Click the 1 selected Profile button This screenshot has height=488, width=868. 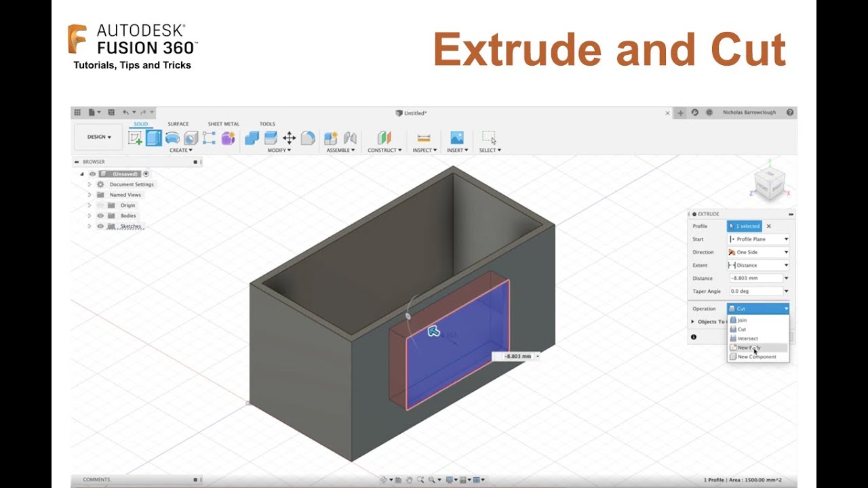(x=745, y=226)
